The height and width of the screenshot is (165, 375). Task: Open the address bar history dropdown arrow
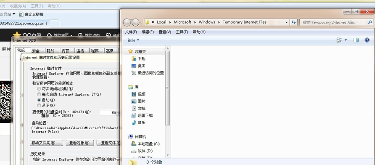(287, 22)
